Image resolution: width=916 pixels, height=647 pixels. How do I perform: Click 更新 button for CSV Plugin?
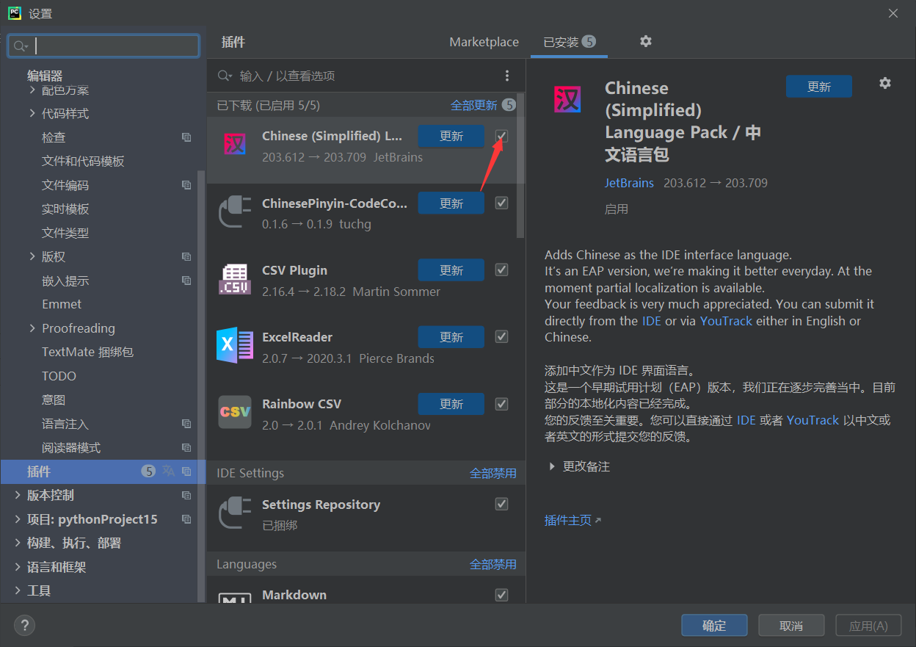pyautogui.click(x=451, y=270)
